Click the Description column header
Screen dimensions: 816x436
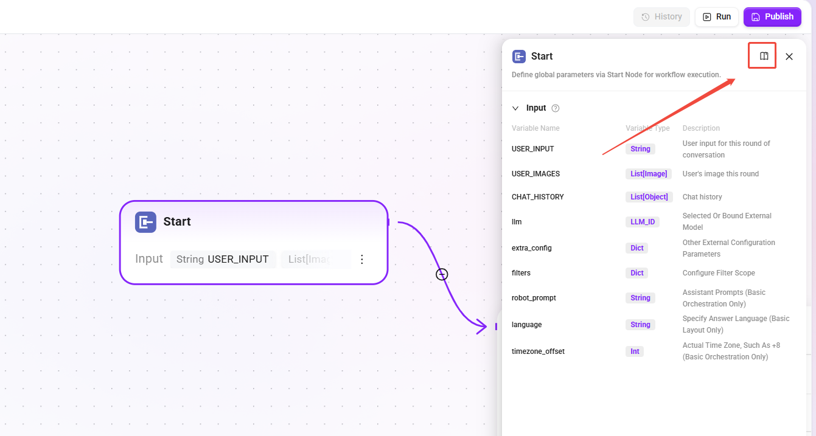[701, 128]
